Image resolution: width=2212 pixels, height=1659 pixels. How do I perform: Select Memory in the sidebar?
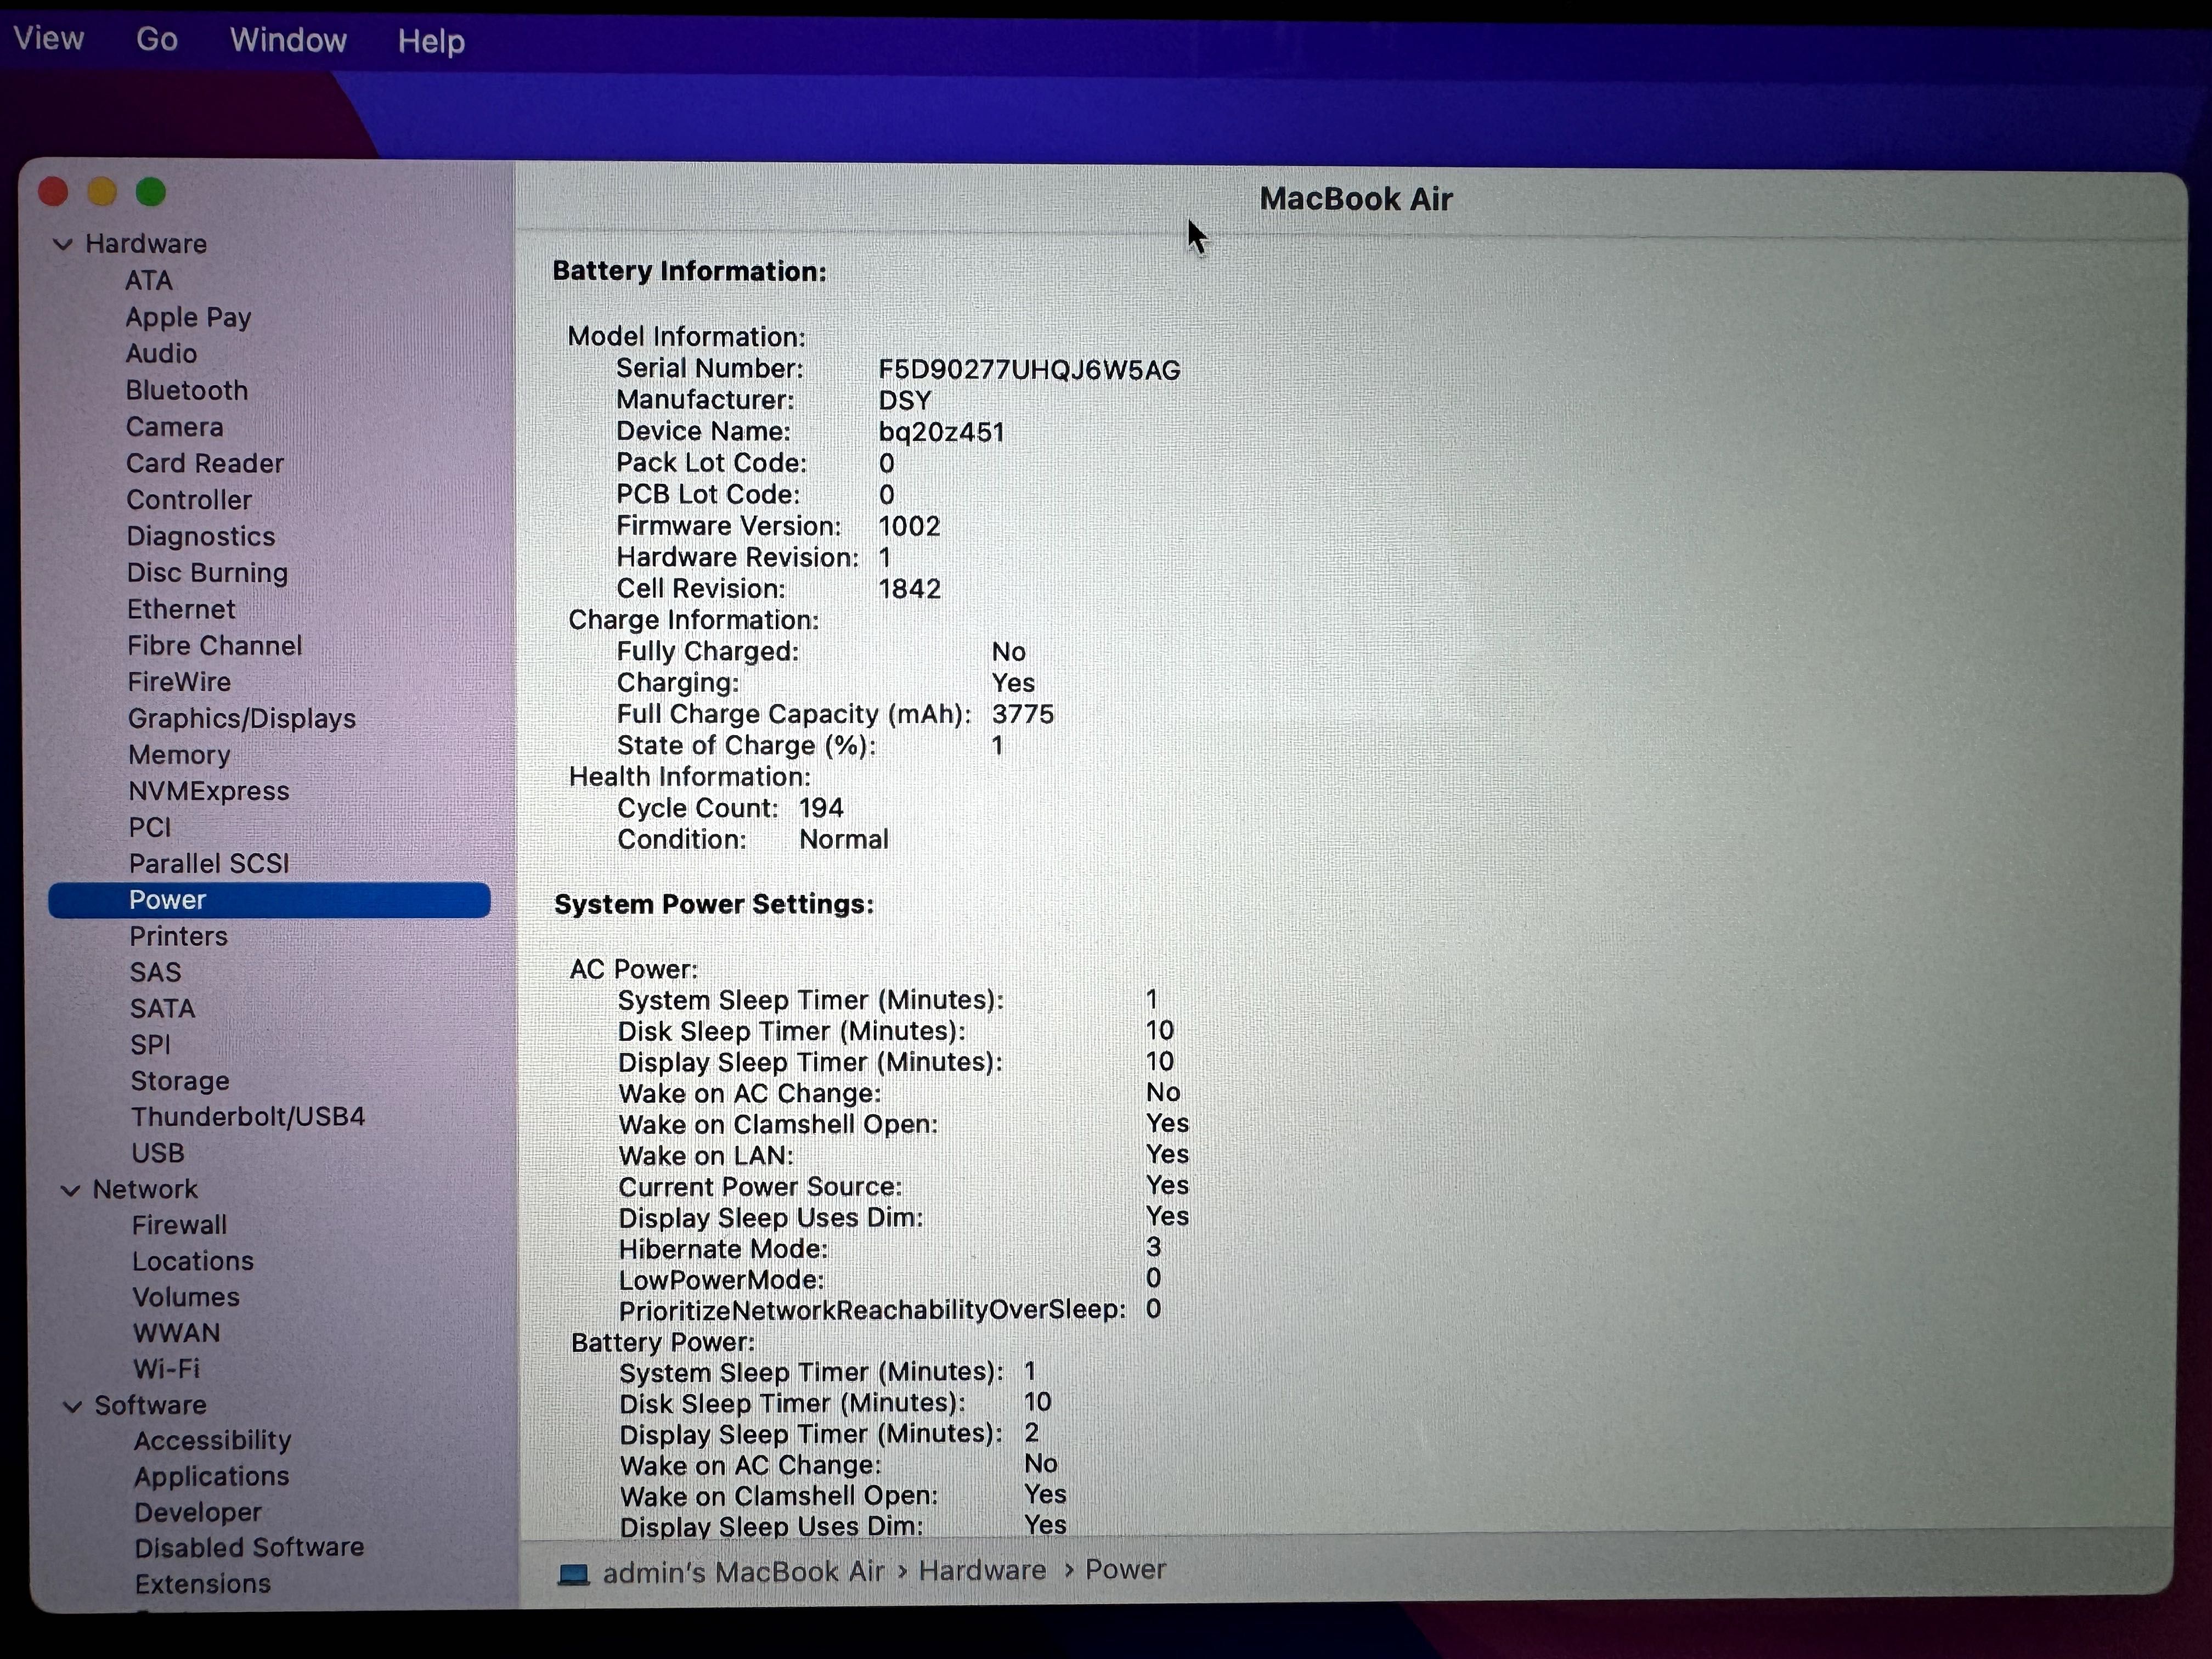[x=179, y=755]
